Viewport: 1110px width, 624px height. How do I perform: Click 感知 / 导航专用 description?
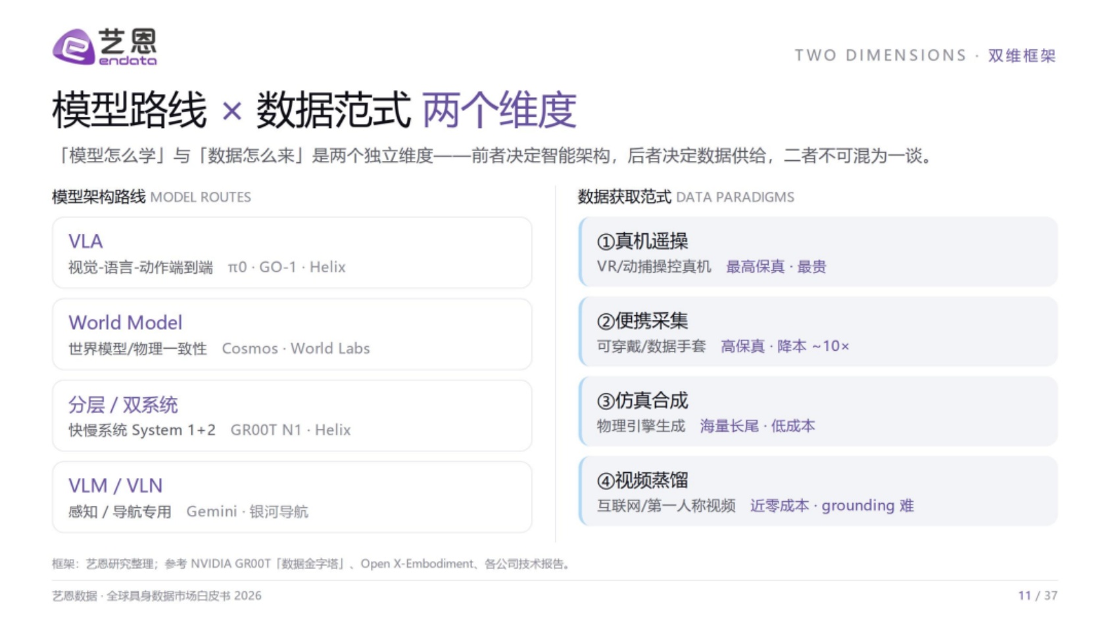point(120,512)
